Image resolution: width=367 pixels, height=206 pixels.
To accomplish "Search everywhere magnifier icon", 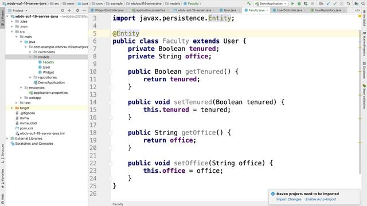I will 363,3.
